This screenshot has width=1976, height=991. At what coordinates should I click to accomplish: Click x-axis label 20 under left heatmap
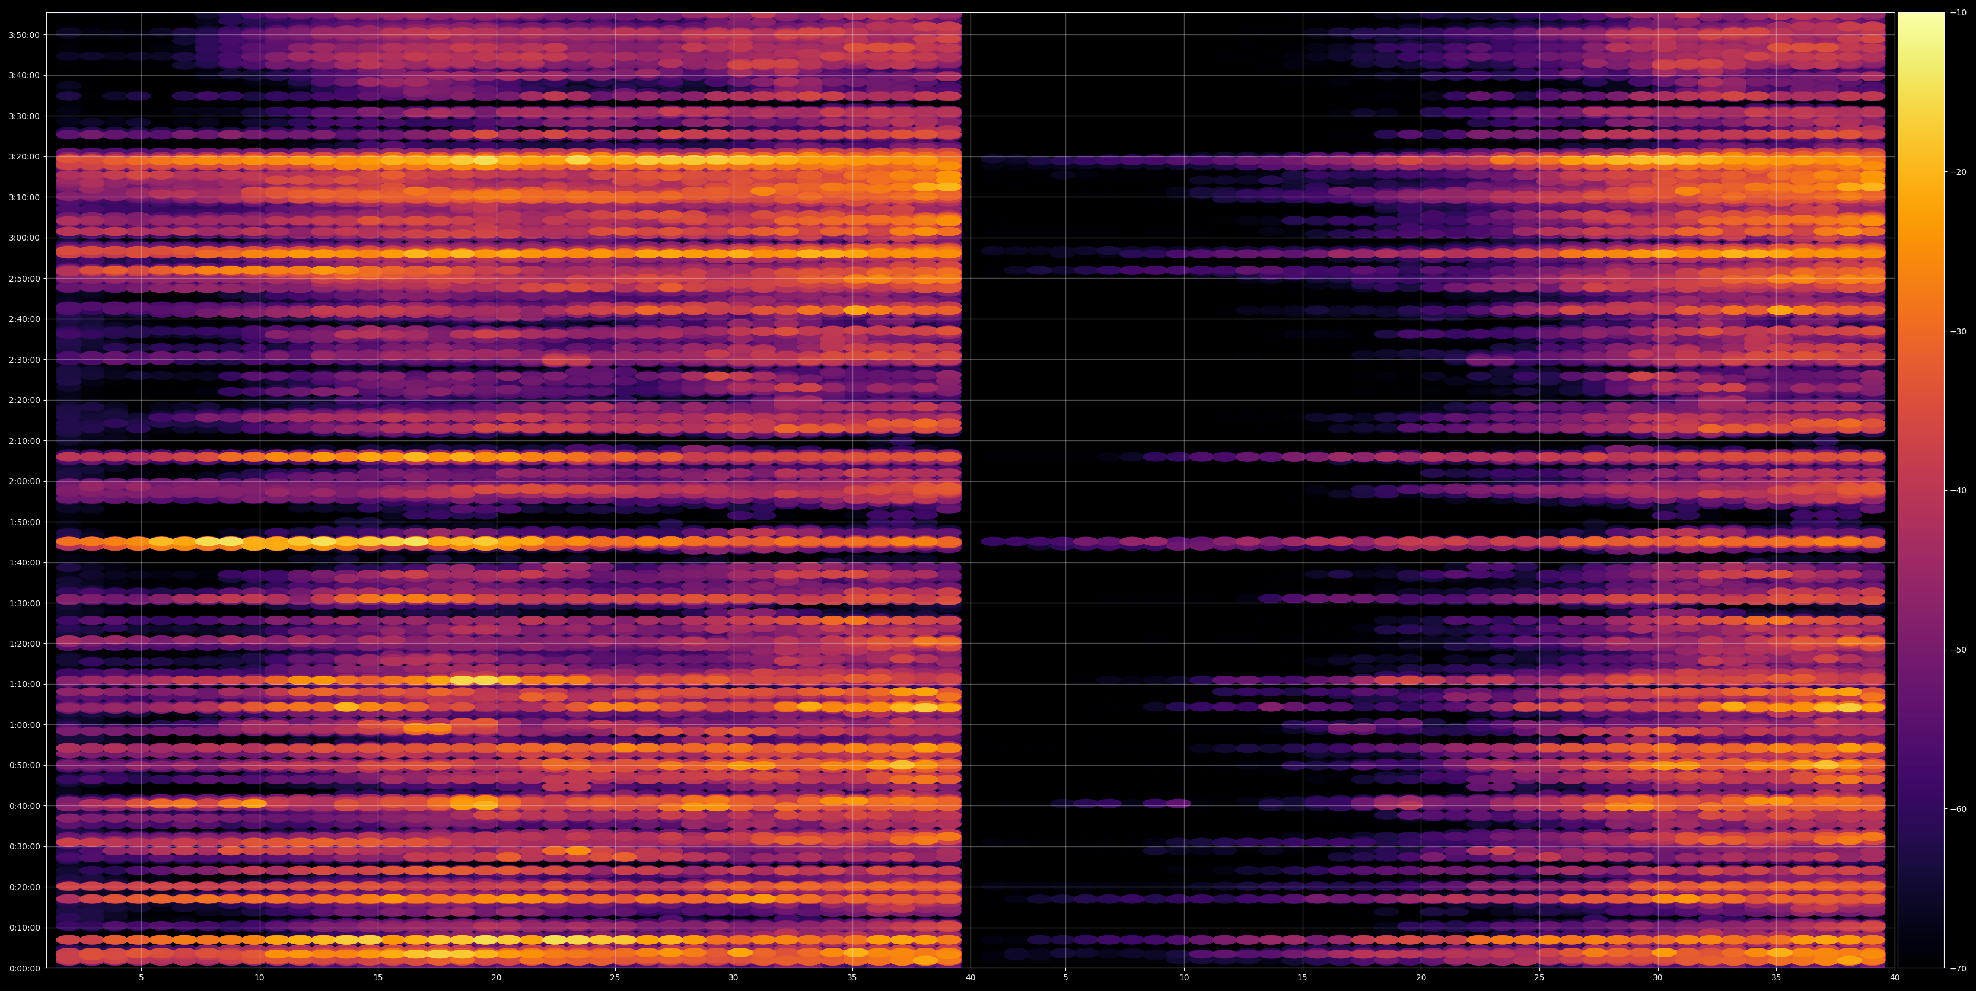pyautogui.click(x=497, y=978)
